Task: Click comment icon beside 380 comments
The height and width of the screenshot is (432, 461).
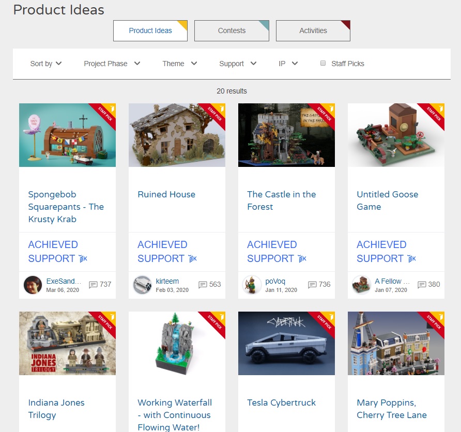Action: tap(422, 285)
